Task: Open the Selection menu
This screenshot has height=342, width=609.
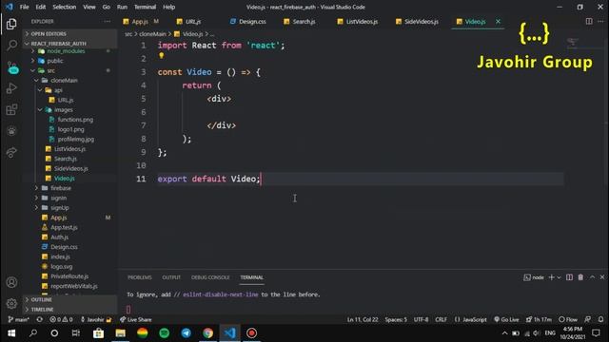Action: 64,7
